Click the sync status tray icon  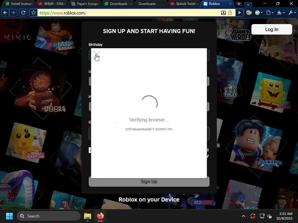pyautogui.click(x=253, y=216)
